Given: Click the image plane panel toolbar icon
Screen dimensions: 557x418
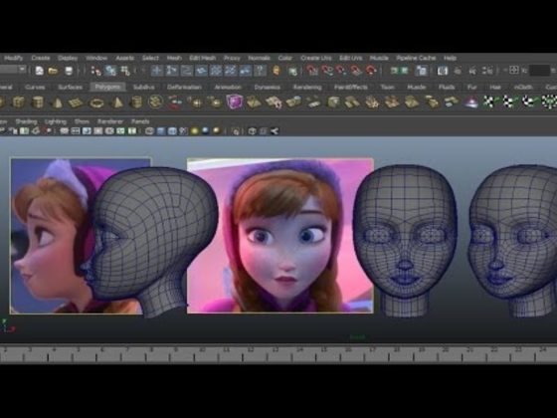Looking at the screenshot, I should pos(35,131).
